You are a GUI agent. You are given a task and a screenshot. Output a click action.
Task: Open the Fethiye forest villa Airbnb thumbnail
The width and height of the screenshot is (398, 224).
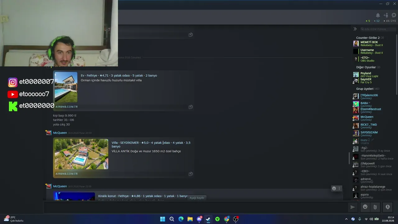[x=66, y=87]
